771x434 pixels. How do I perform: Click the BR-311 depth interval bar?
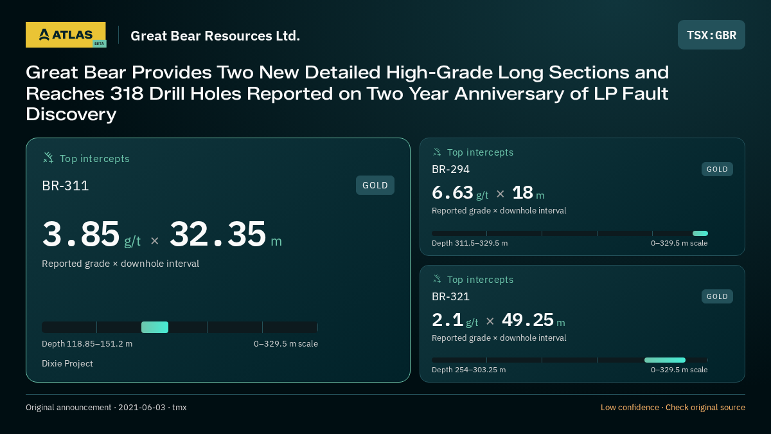[x=180, y=327]
